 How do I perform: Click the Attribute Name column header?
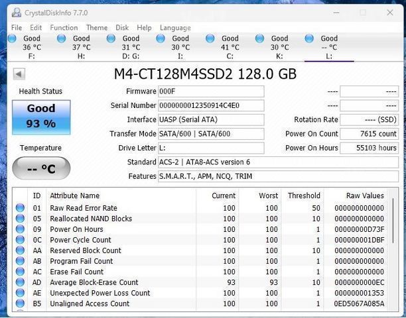pyautogui.click(x=75, y=195)
